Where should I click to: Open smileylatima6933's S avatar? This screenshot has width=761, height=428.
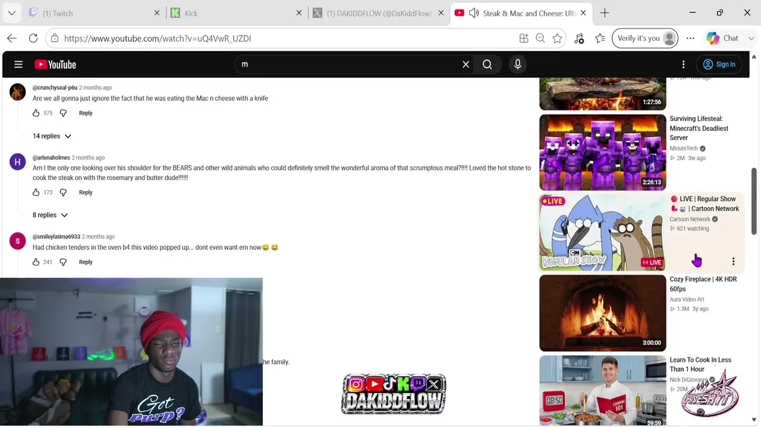click(x=18, y=241)
